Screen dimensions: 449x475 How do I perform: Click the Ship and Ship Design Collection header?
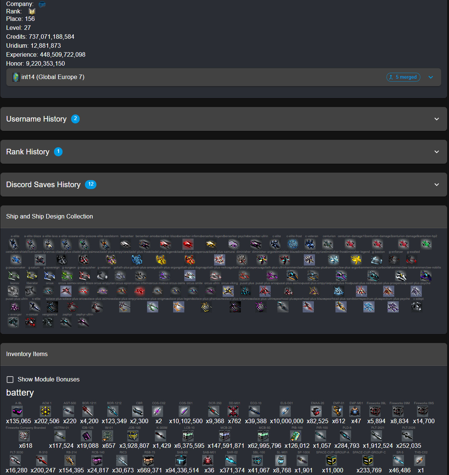coord(223,217)
